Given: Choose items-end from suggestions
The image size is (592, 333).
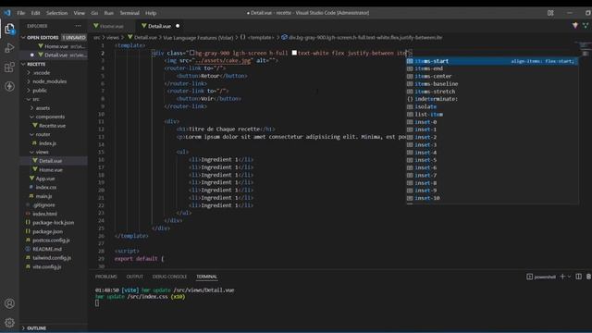Looking at the screenshot, I should point(492,68).
